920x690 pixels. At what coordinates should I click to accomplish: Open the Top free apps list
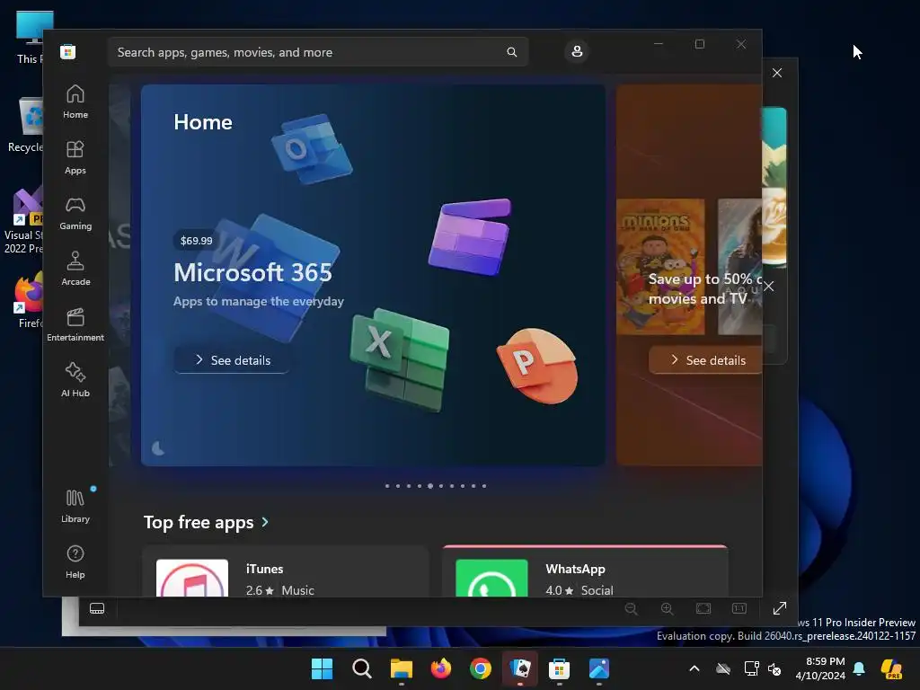pos(199,522)
